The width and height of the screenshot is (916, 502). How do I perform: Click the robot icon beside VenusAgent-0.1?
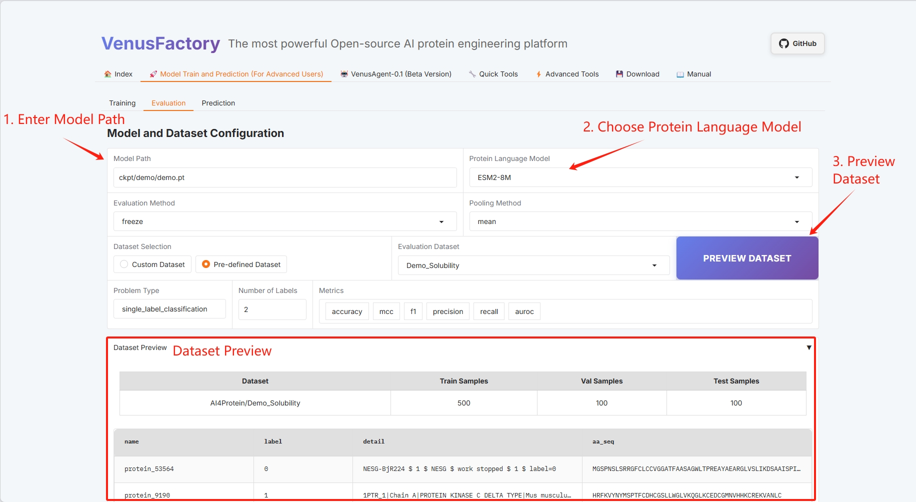click(x=344, y=74)
